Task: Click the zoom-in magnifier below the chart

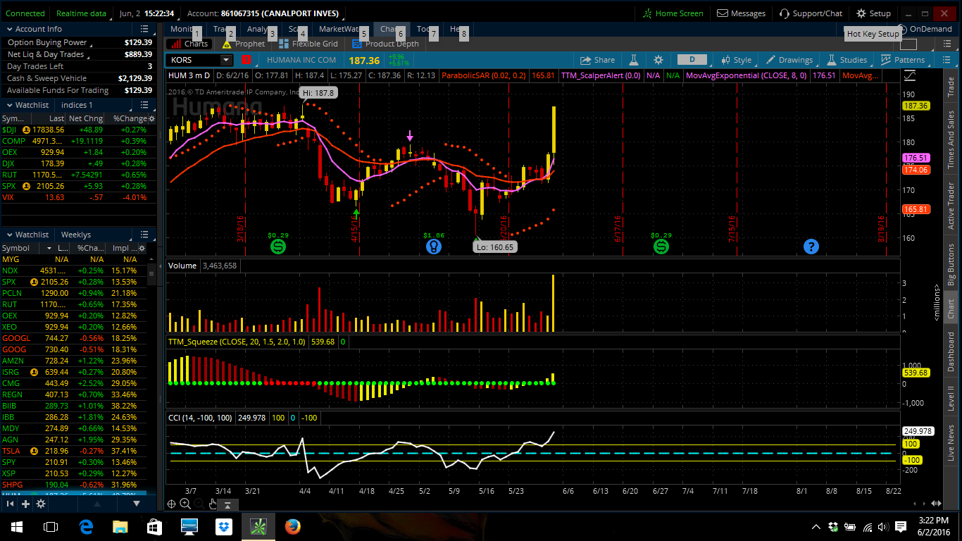Action: (x=185, y=504)
